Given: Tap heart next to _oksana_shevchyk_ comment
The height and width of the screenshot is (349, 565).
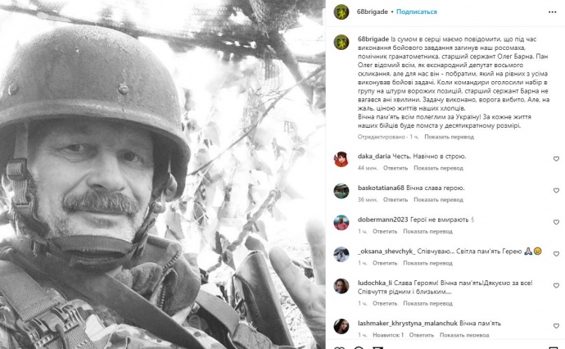Looking at the screenshot, I should pyautogui.click(x=556, y=254).
